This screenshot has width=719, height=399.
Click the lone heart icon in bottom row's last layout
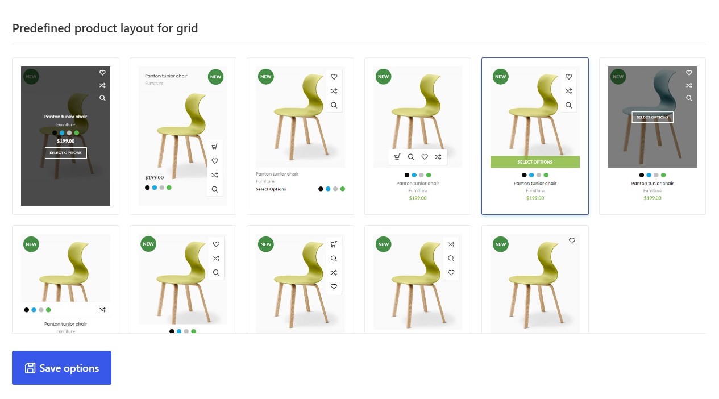pyautogui.click(x=572, y=241)
